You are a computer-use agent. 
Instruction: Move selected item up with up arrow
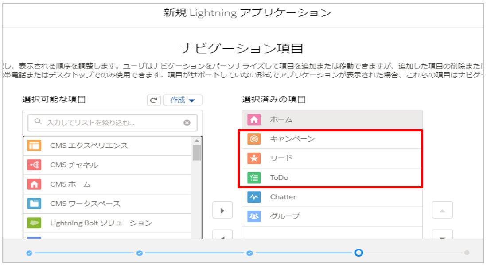(x=442, y=210)
